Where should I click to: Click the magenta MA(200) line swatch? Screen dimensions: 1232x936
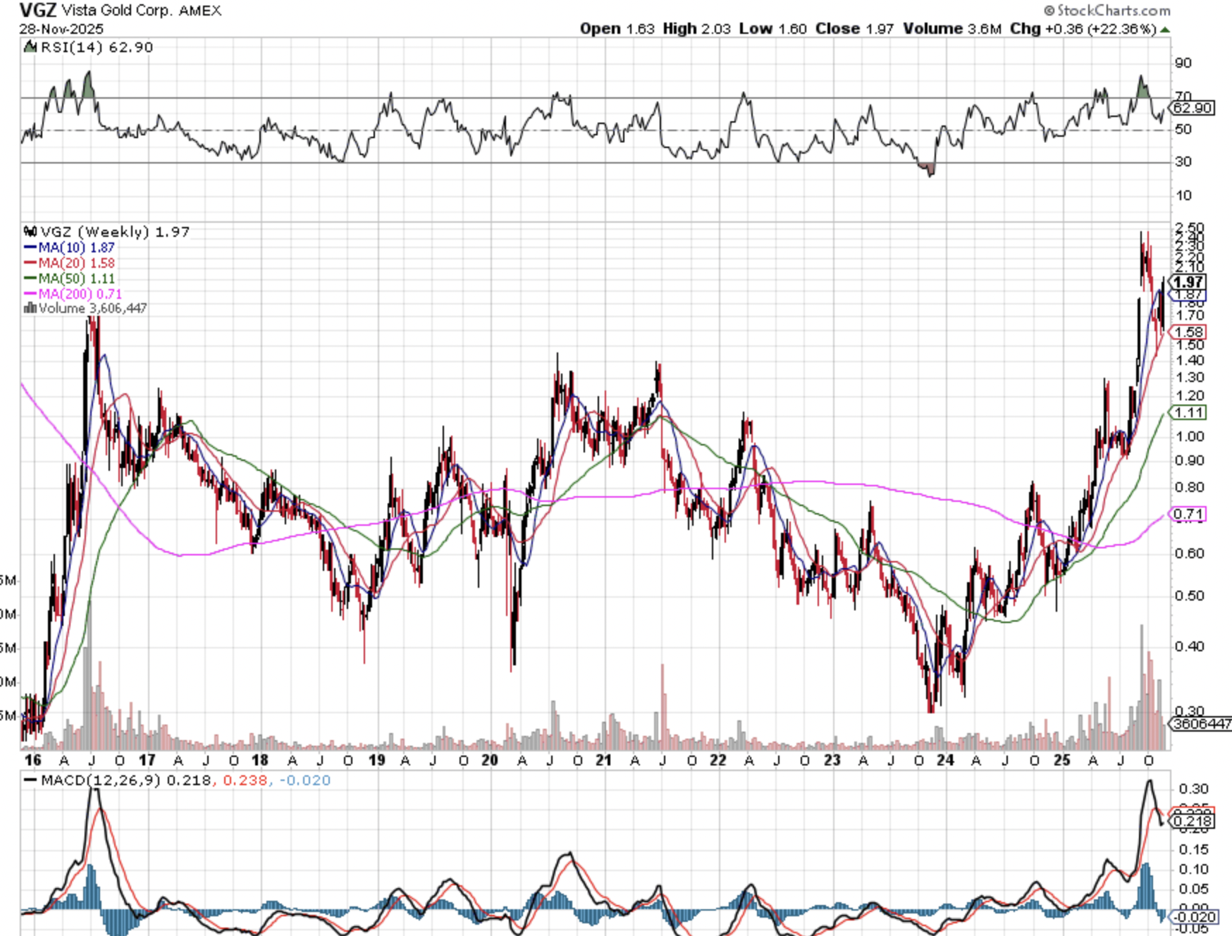pos(30,294)
